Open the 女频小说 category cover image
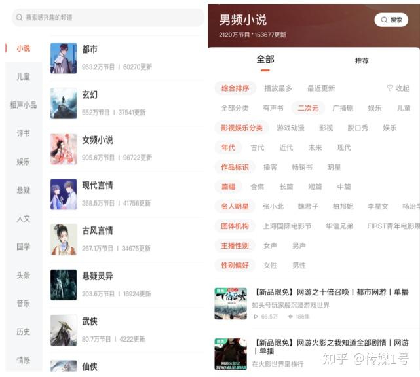This screenshot has height=377, width=420. [x=64, y=149]
